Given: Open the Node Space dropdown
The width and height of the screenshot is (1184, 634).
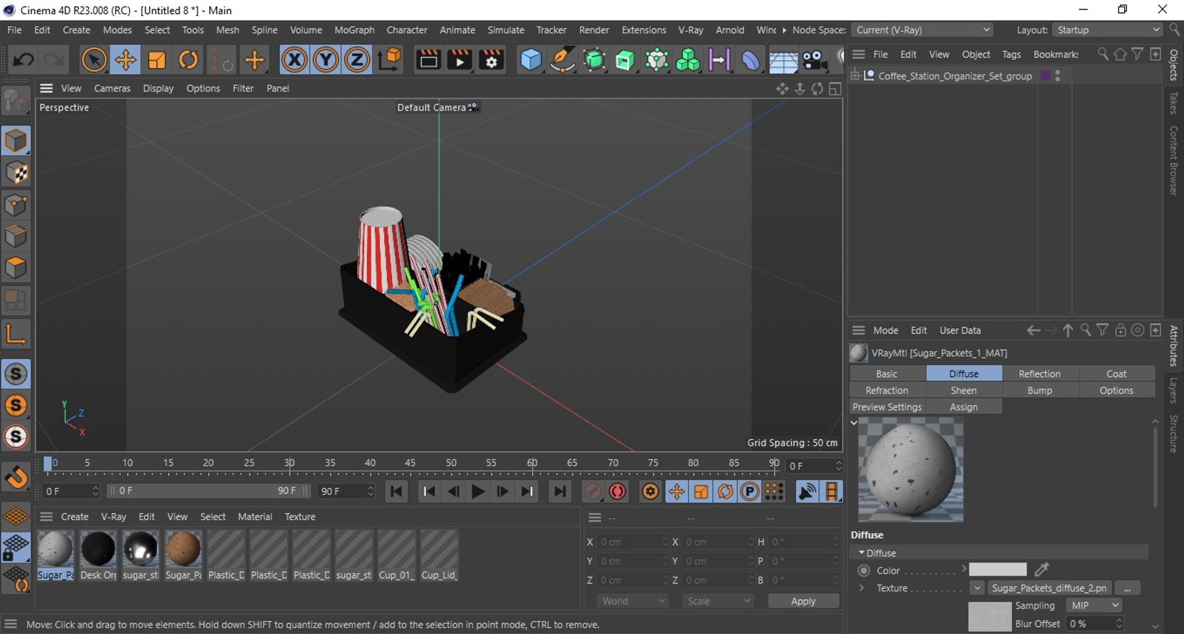Looking at the screenshot, I should pyautogui.click(x=922, y=30).
